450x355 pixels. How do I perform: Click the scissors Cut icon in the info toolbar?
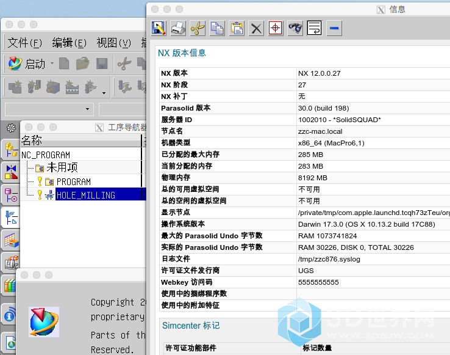tap(198, 28)
